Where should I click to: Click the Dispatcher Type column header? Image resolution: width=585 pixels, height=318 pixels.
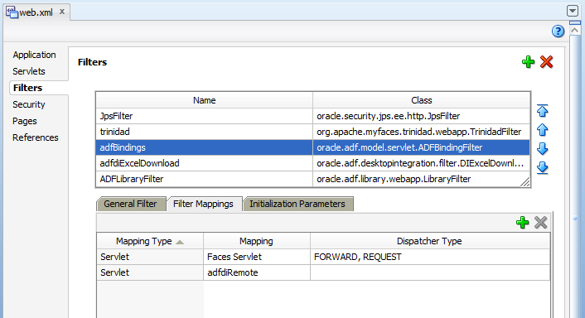pyautogui.click(x=429, y=241)
